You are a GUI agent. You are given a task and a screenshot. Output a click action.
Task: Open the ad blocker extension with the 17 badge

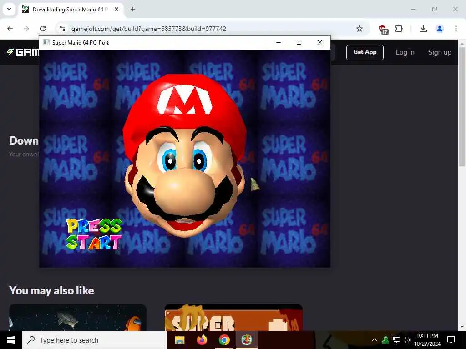pos(383,29)
